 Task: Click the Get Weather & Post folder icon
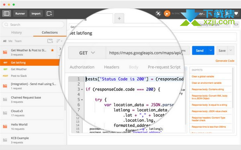5,52
